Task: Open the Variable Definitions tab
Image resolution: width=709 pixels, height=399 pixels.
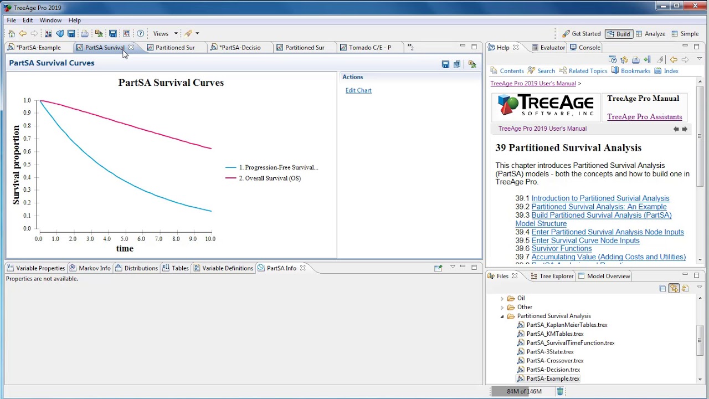Action: tap(223, 268)
